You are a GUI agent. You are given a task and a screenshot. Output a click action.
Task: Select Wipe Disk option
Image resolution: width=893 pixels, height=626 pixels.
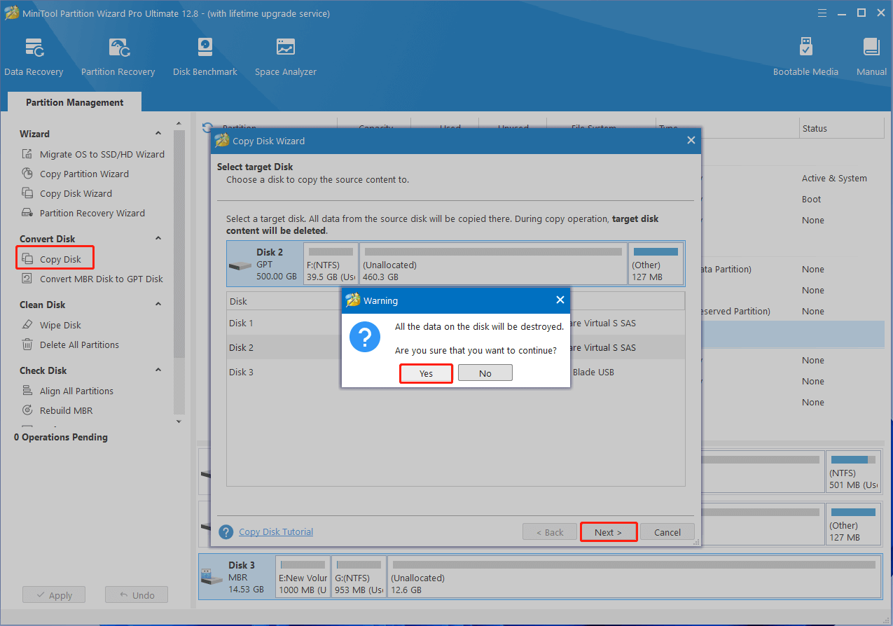tap(60, 325)
